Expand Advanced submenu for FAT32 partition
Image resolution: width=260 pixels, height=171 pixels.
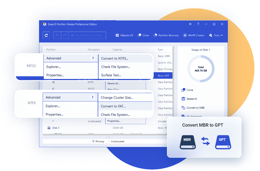71,58
